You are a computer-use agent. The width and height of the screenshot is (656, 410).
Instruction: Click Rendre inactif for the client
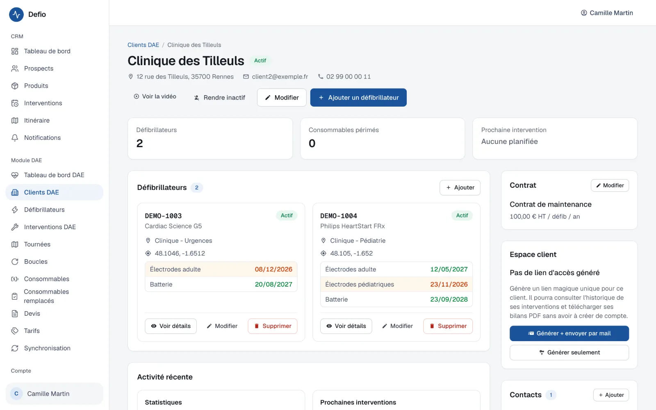(219, 98)
